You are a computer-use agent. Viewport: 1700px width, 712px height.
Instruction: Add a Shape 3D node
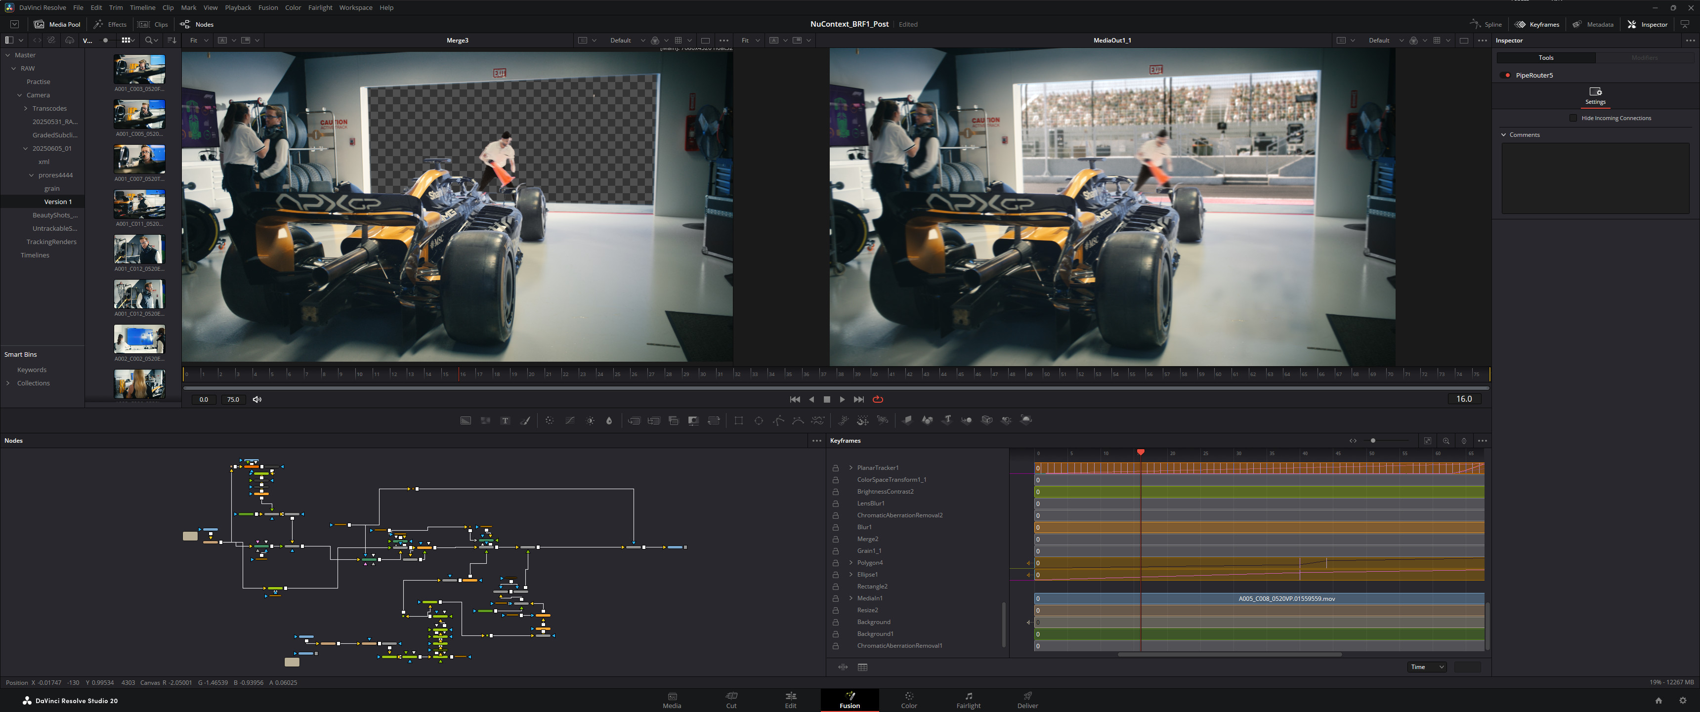click(927, 419)
